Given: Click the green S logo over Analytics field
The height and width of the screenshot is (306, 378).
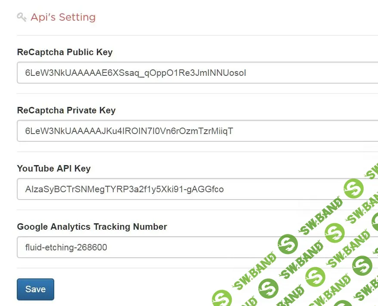Looking at the screenshot, I should [288, 244].
